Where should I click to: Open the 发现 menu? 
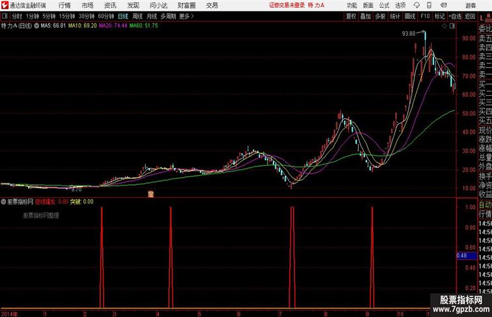(133, 5)
